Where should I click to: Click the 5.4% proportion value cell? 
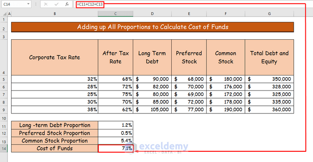tap(115, 141)
